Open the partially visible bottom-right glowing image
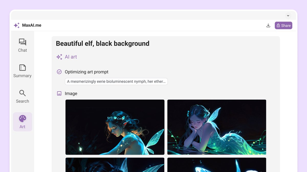The width and height of the screenshot is (307, 172). coord(217,165)
